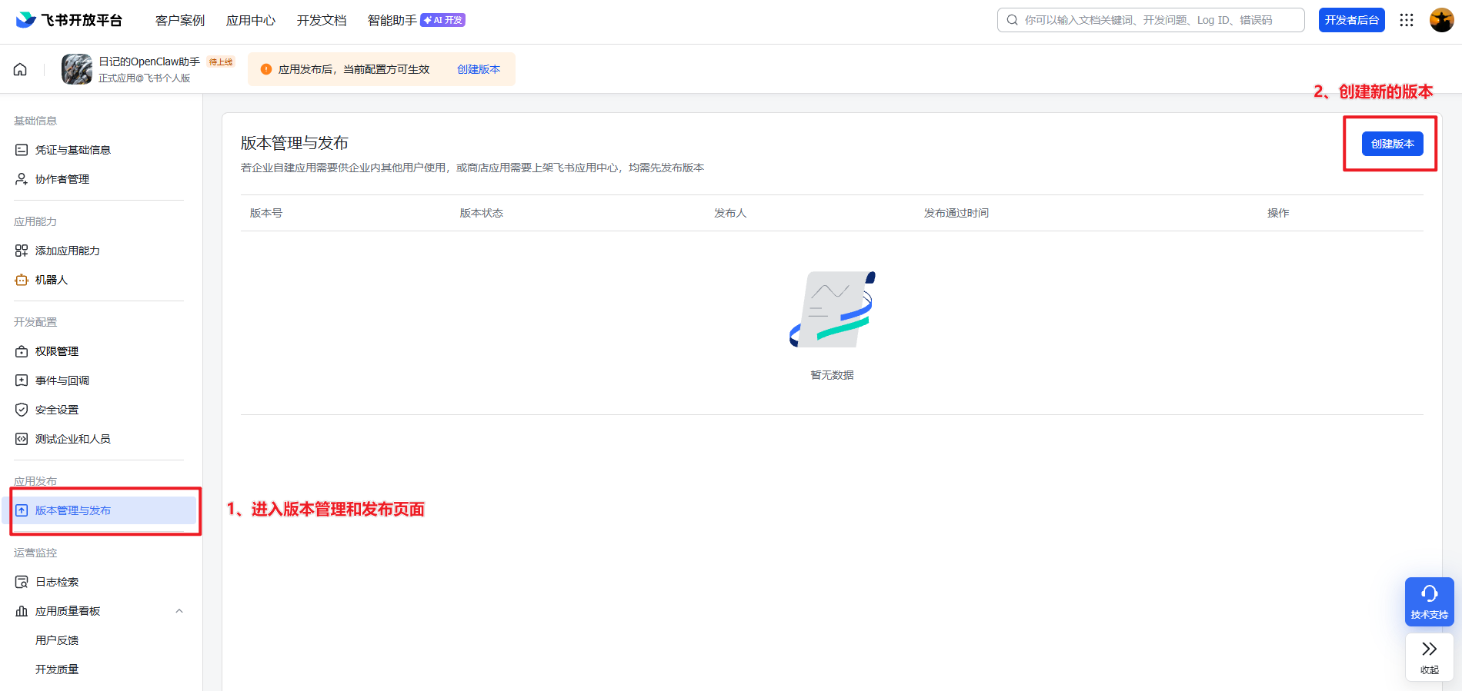Click the 应用质量看板 chart icon

click(x=22, y=611)
